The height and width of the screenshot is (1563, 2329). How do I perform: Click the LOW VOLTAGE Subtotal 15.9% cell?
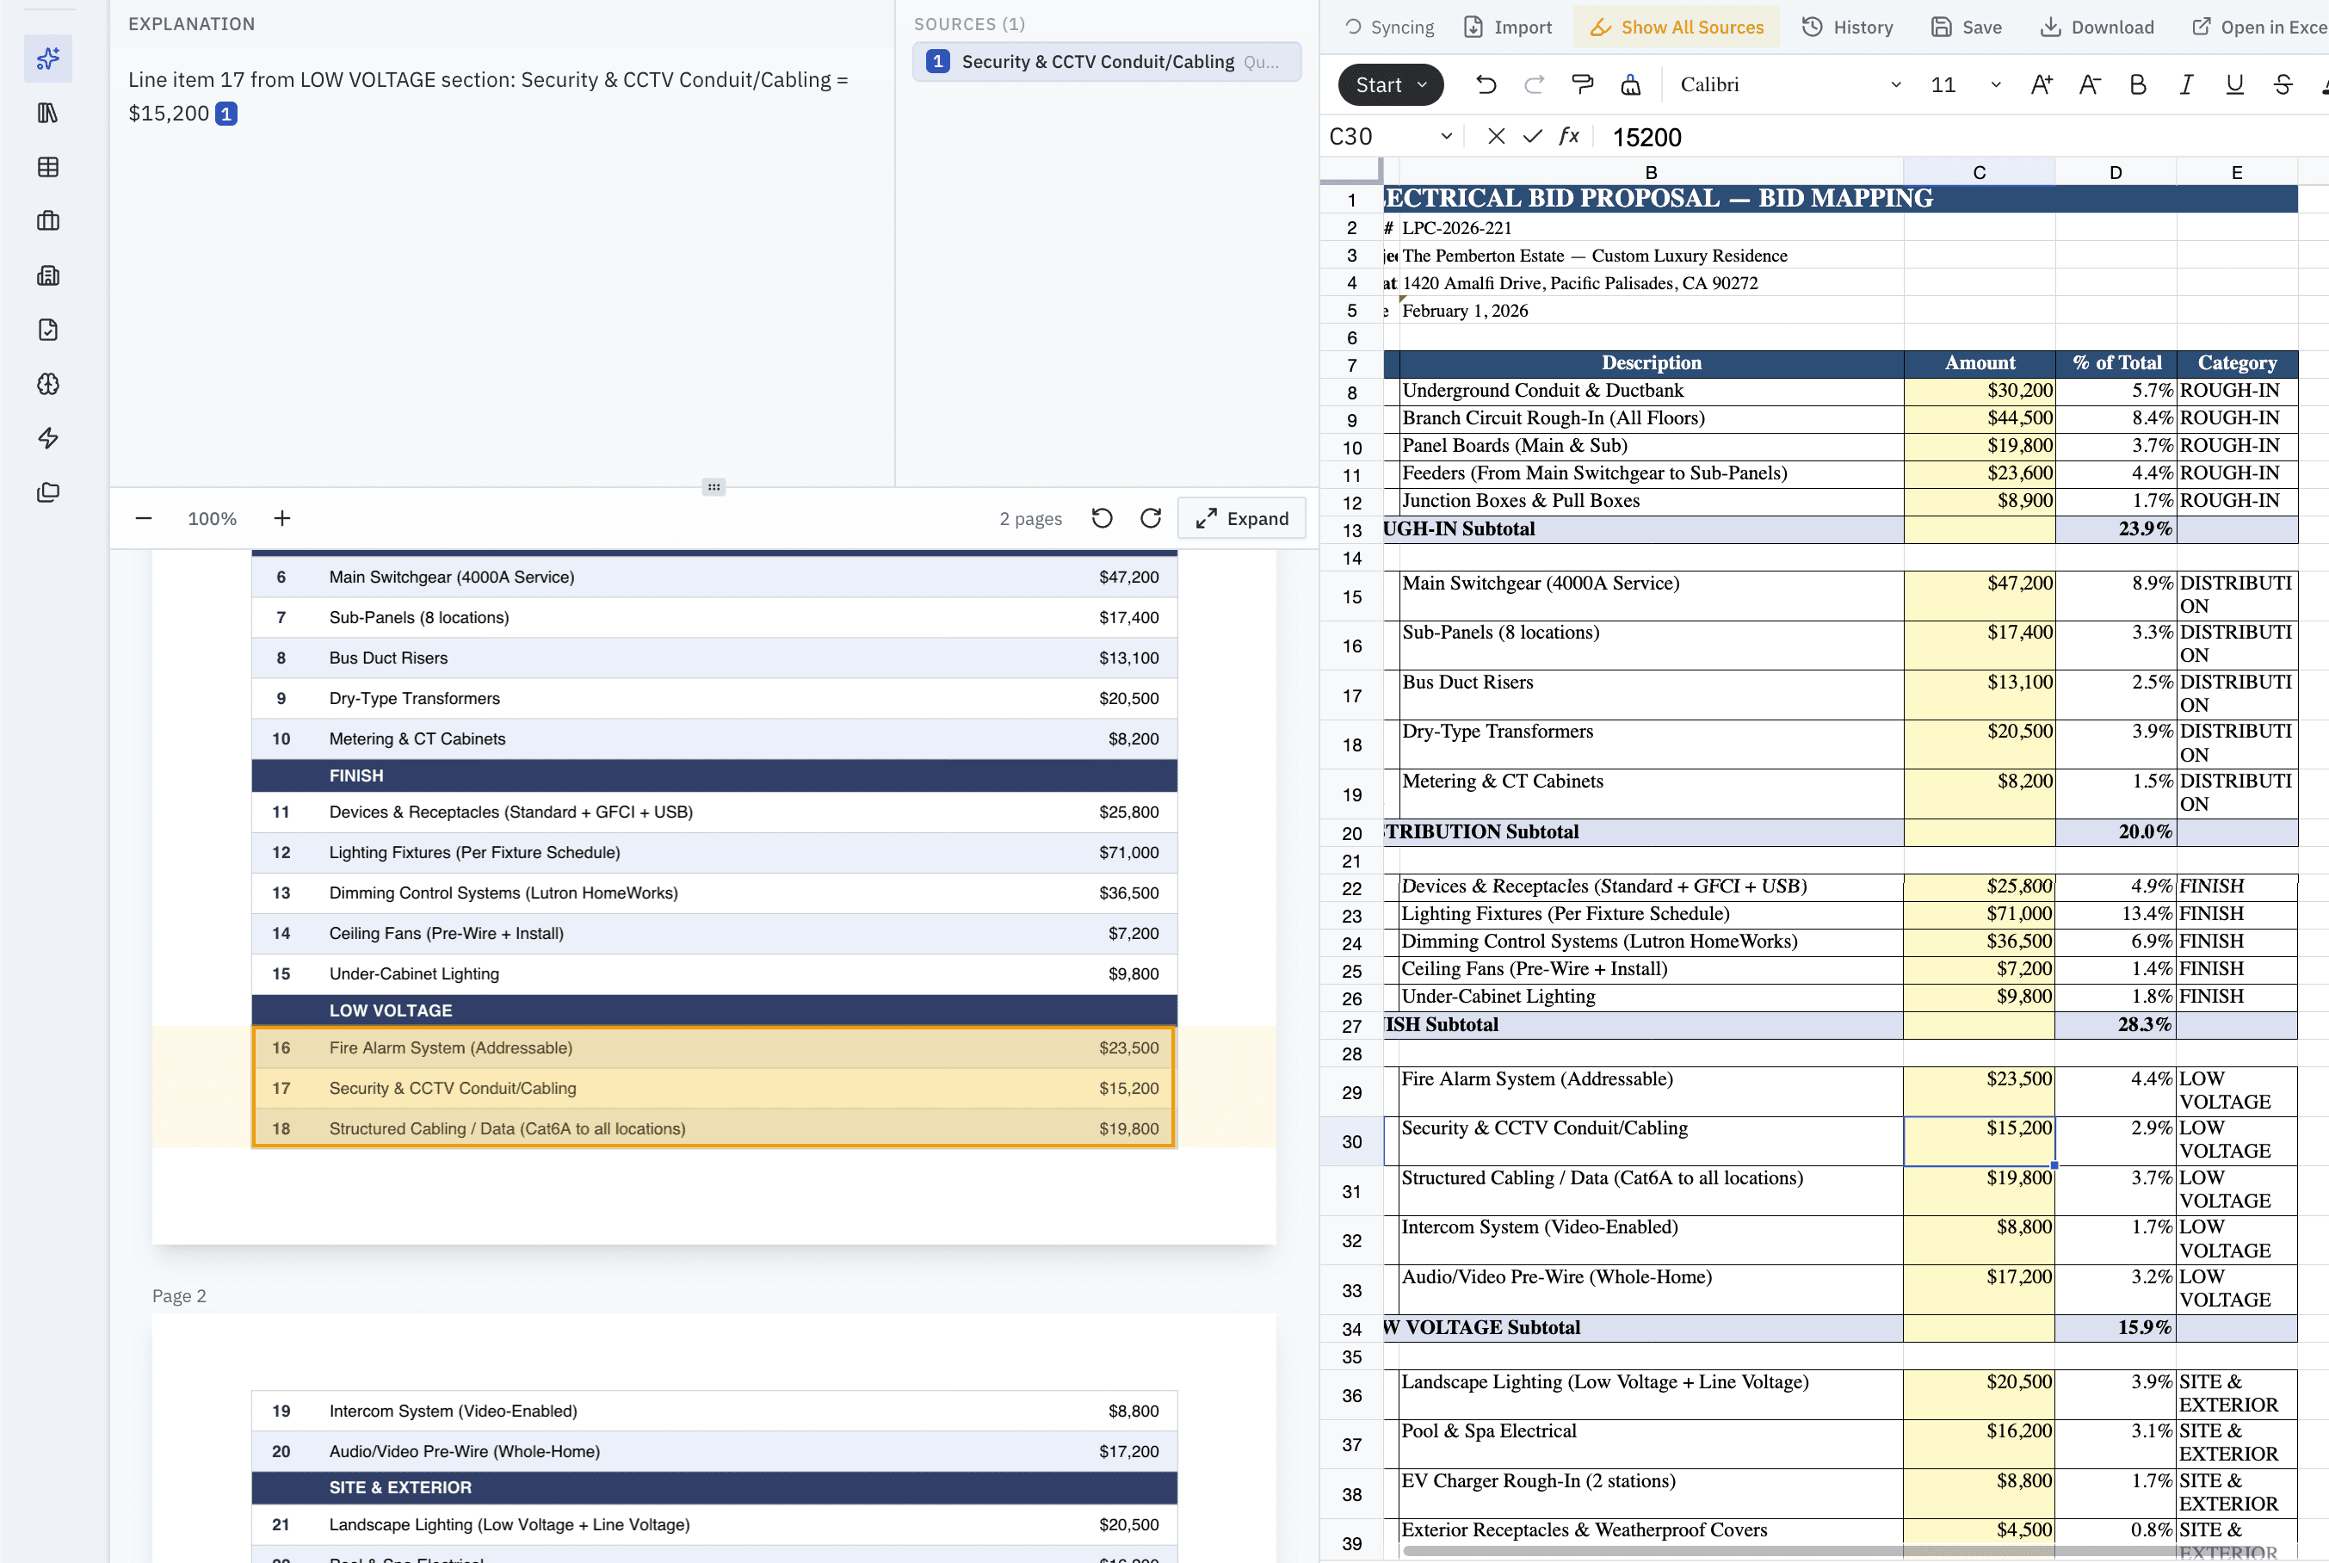click(x=2115, y=1328)
